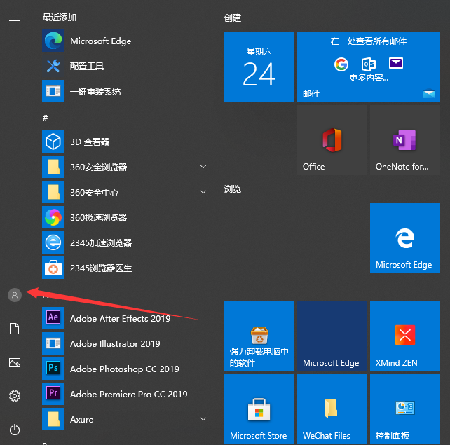Launch Adobe Photoshop CC 2019
The width and height of the screenshot is (450, 445).
click(x=123, y=369)
